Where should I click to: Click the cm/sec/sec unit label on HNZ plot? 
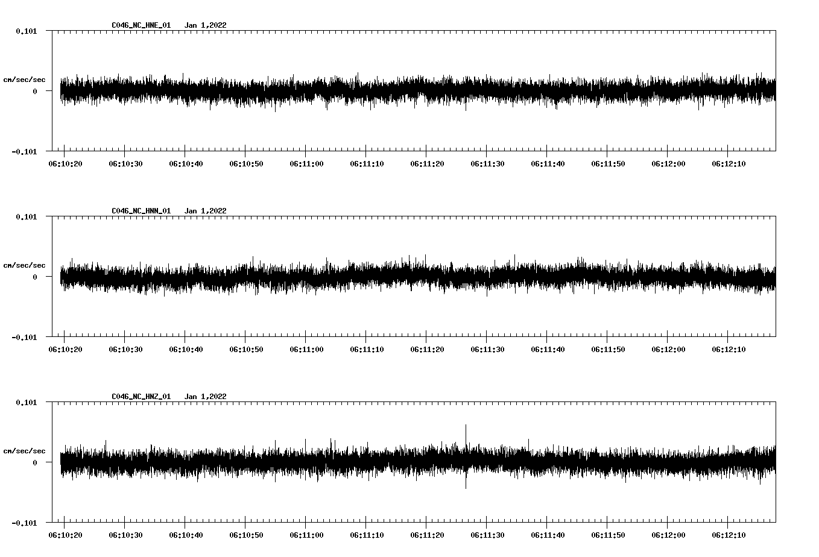[x=24, y=451]
